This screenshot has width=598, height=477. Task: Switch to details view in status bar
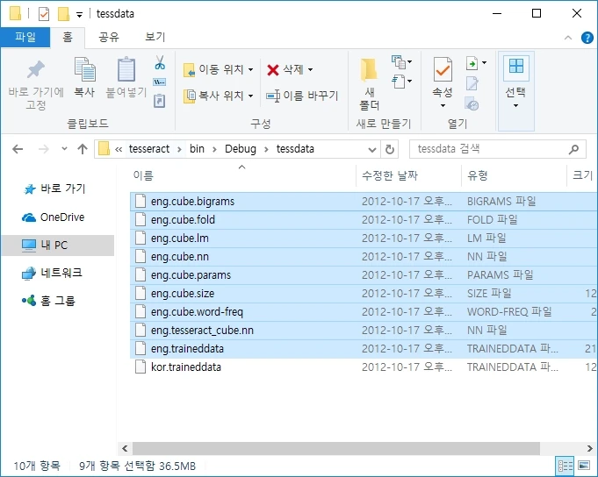[x=565, y=466]
